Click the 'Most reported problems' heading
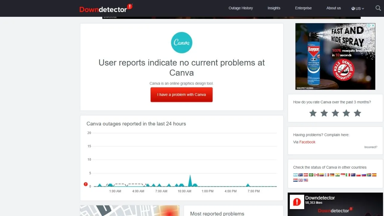Screen dimensions: 384x216 217,214
